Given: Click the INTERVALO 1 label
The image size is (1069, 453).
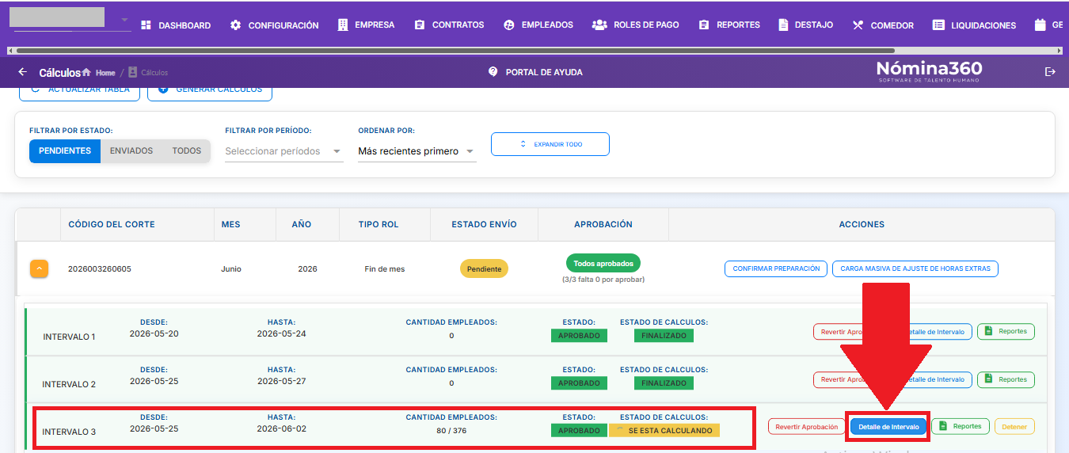Looking at the screenshot, I should point(69,337).
